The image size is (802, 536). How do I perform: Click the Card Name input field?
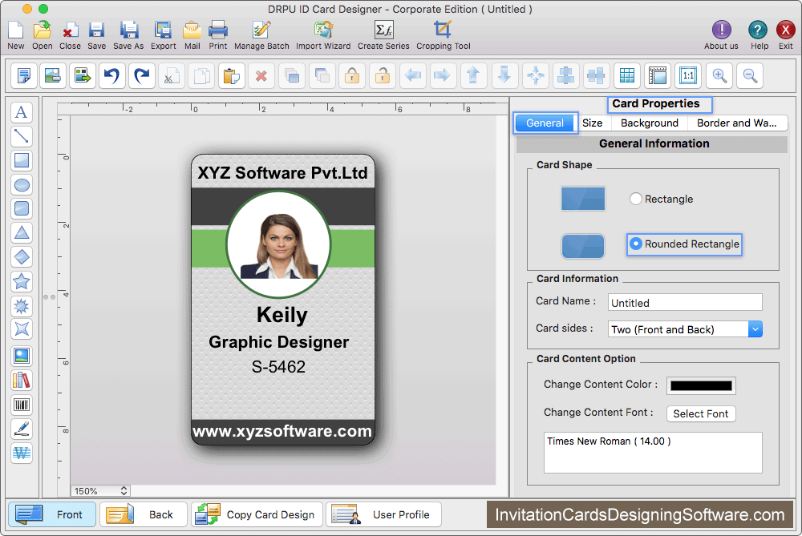tap(685, 303)
